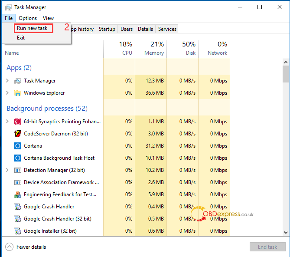Select the Google Installer (32 bit) name

pyautogui.click(x=50, y=231)
